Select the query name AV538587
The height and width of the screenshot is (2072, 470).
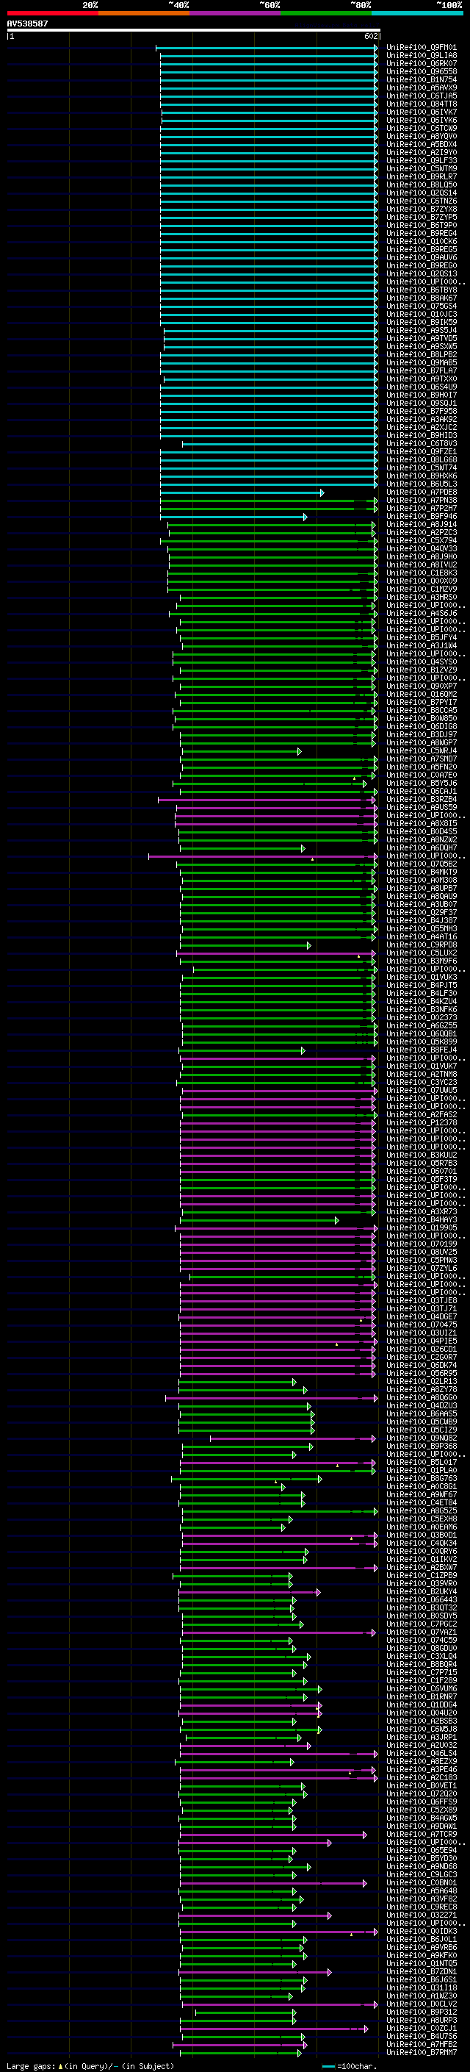click(x=27, y=24)
